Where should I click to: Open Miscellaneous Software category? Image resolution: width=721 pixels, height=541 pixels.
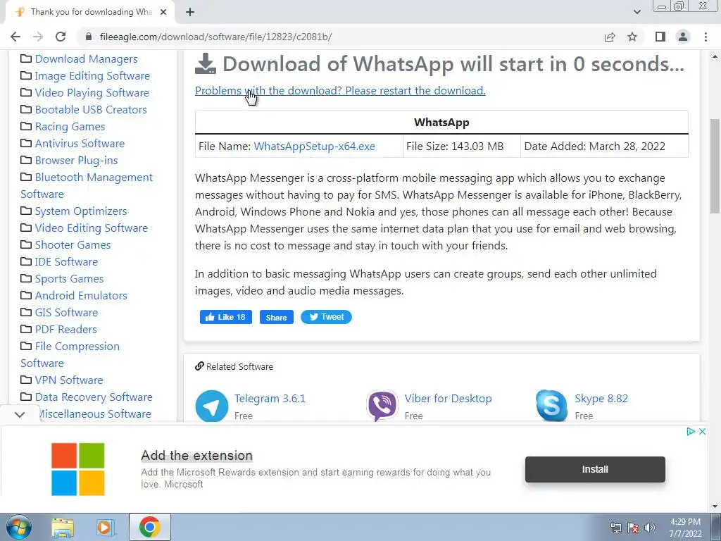coord(94,414)
